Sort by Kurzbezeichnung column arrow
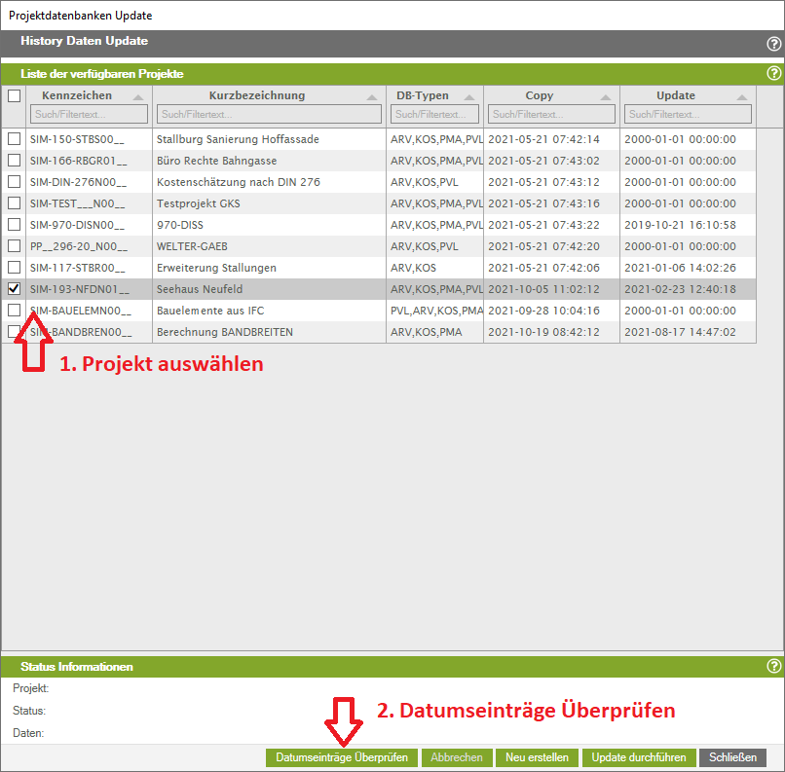This screenshot has height=772, width=785. pos(372,97)
